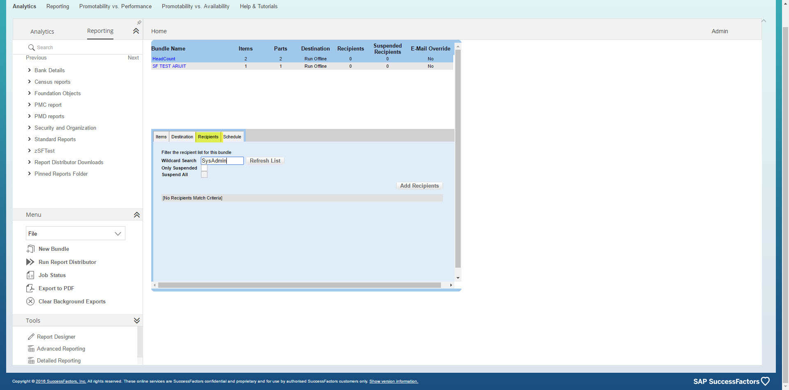789x390 pixels.
Task: Click the bundle panel vertical scrollbar
Action: [x=458, y=158]
